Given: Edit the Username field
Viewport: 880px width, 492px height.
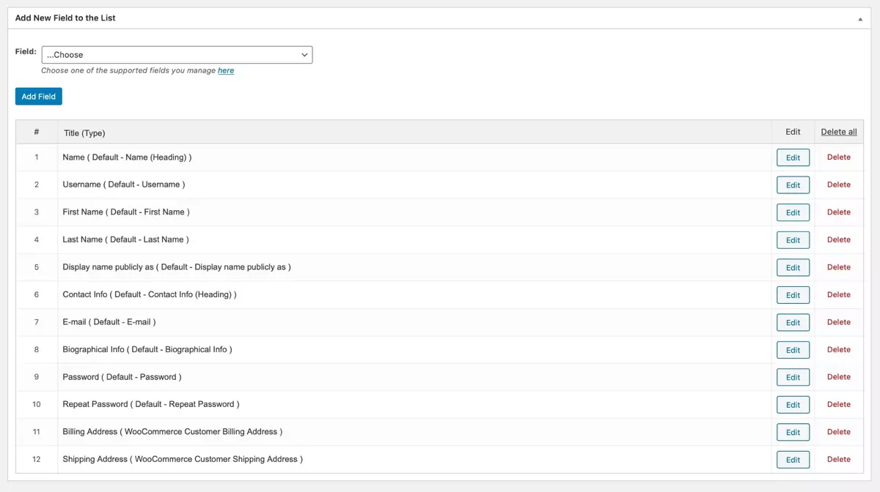Looking at the screenshot, I should click(x=793, y=185).
